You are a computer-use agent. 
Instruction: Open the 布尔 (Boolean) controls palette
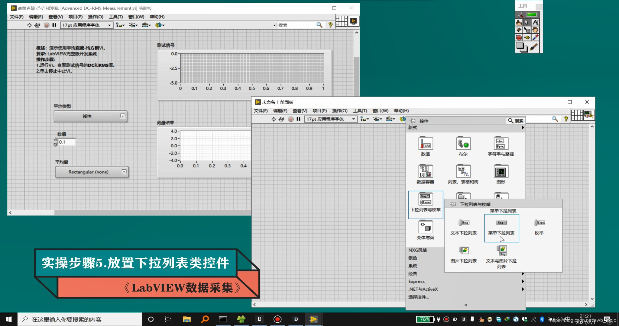tap(463, 146)
